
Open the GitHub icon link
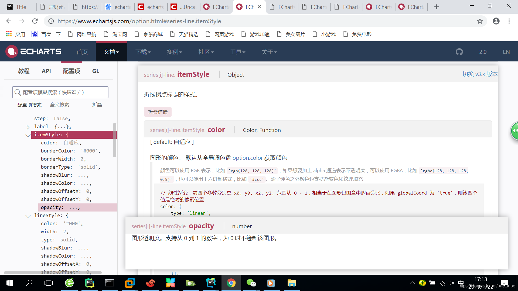tap(459, 52)
